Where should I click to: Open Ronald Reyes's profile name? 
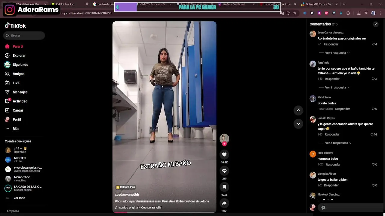326,118
